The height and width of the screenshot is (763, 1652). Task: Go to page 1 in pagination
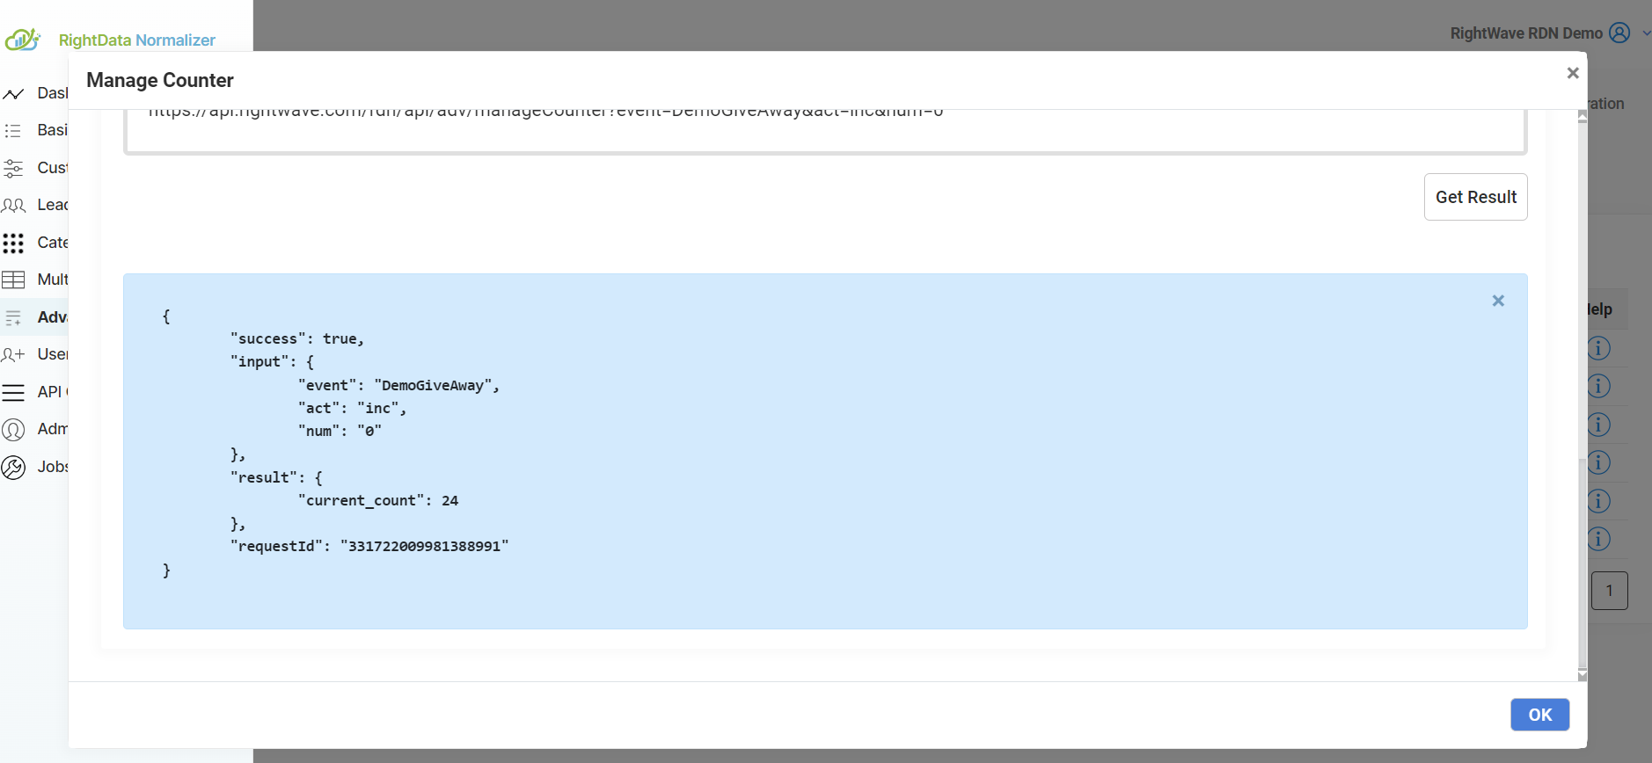pyautogui.click(x=1609, y=591)
